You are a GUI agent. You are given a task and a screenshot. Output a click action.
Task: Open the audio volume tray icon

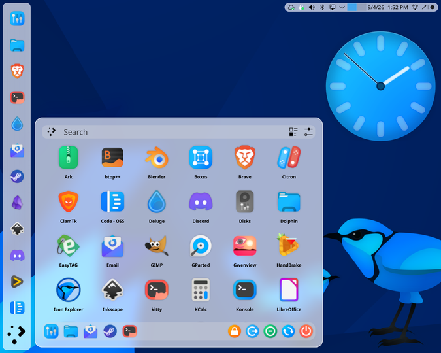pos(312,7)
